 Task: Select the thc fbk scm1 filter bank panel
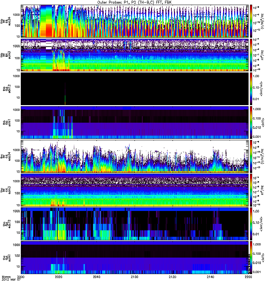coord(135,258)
